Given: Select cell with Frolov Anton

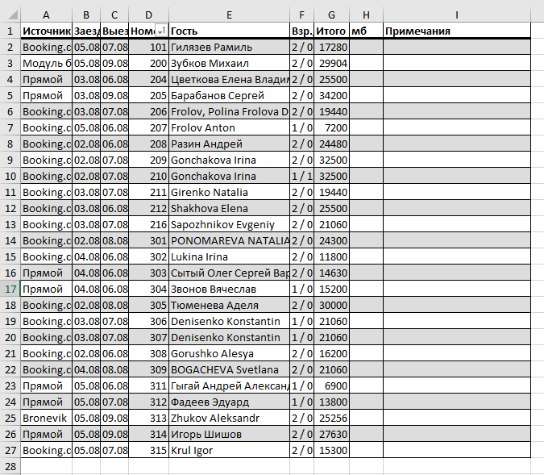Looking at the screenshot, I should (x=229, y=127).
